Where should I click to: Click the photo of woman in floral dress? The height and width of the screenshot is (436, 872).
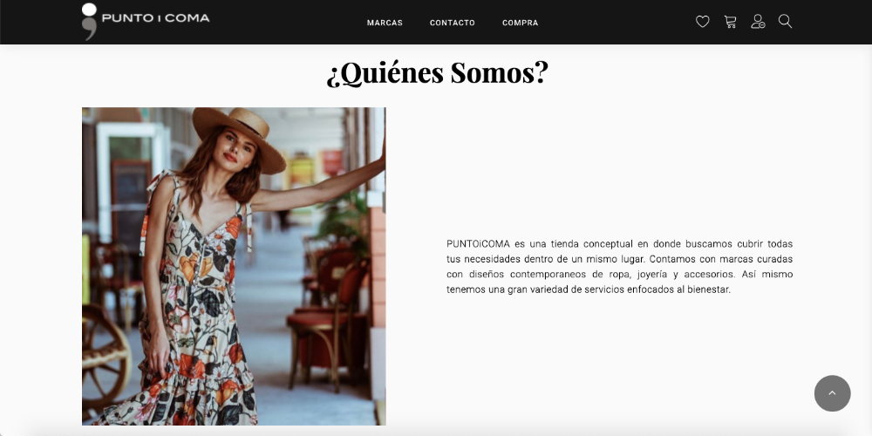click(234, 266)
